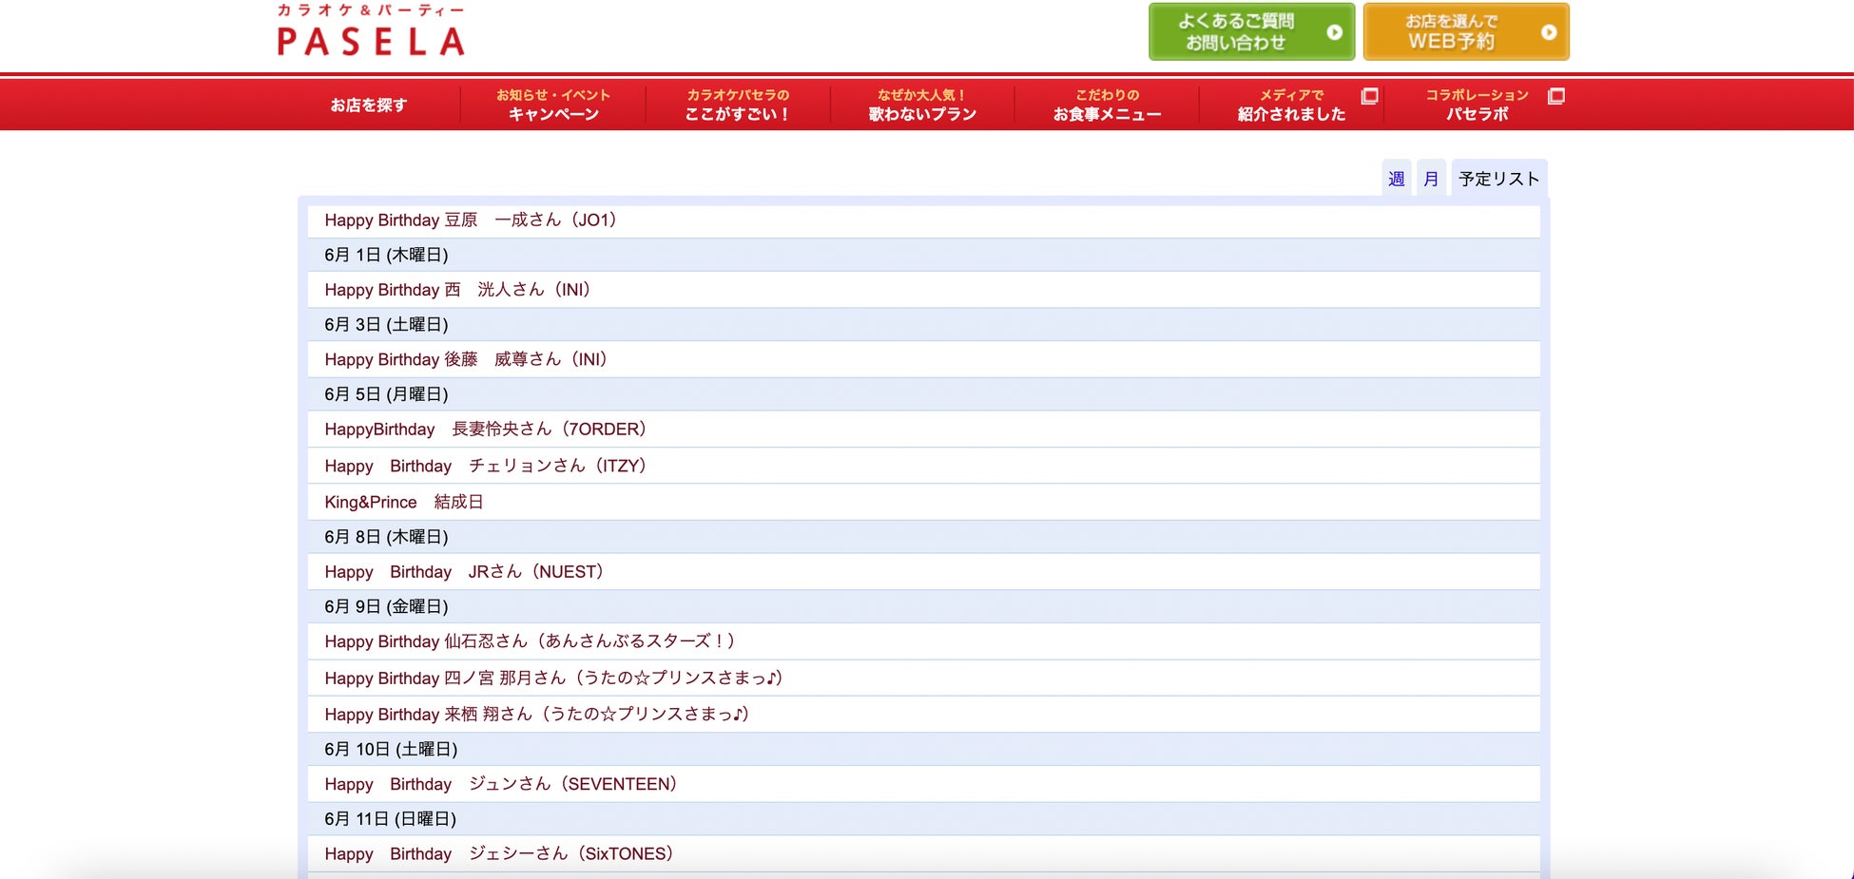
Task: Click date header 6月 1日 (木曜日)
Action: 923,255
